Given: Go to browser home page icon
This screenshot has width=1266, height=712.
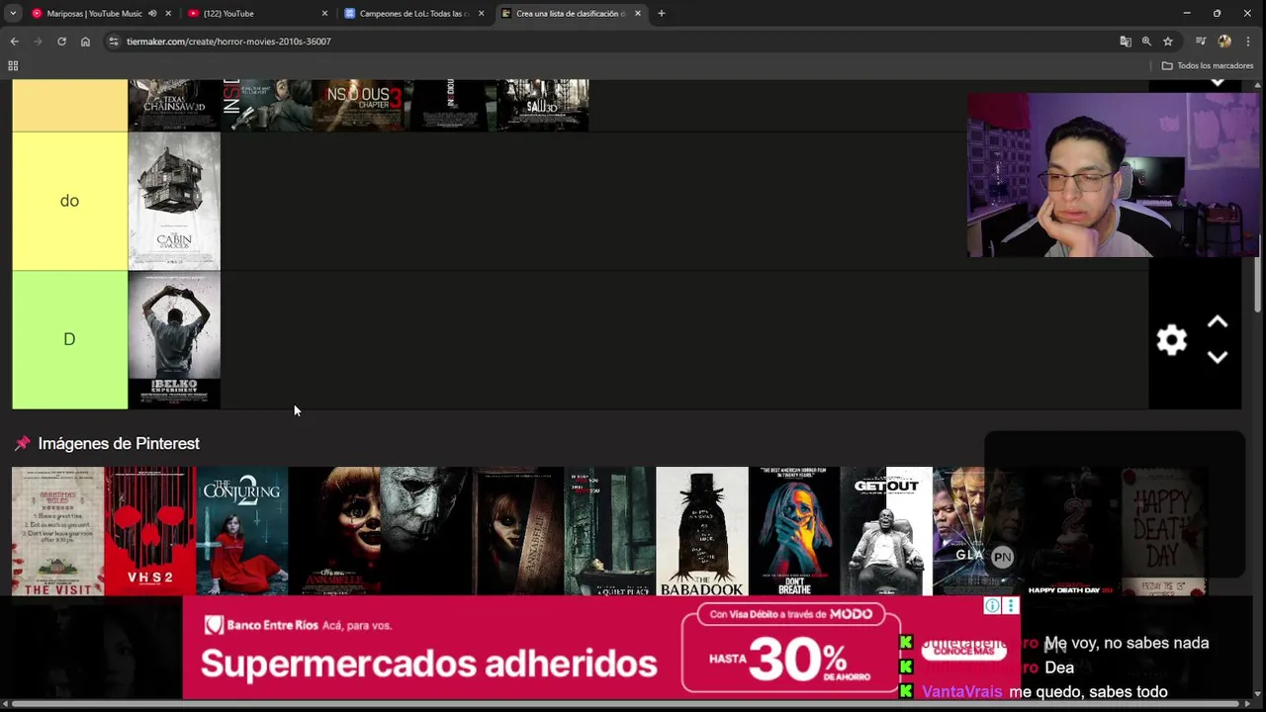Looking at the screenshot, I should [85, 42].
